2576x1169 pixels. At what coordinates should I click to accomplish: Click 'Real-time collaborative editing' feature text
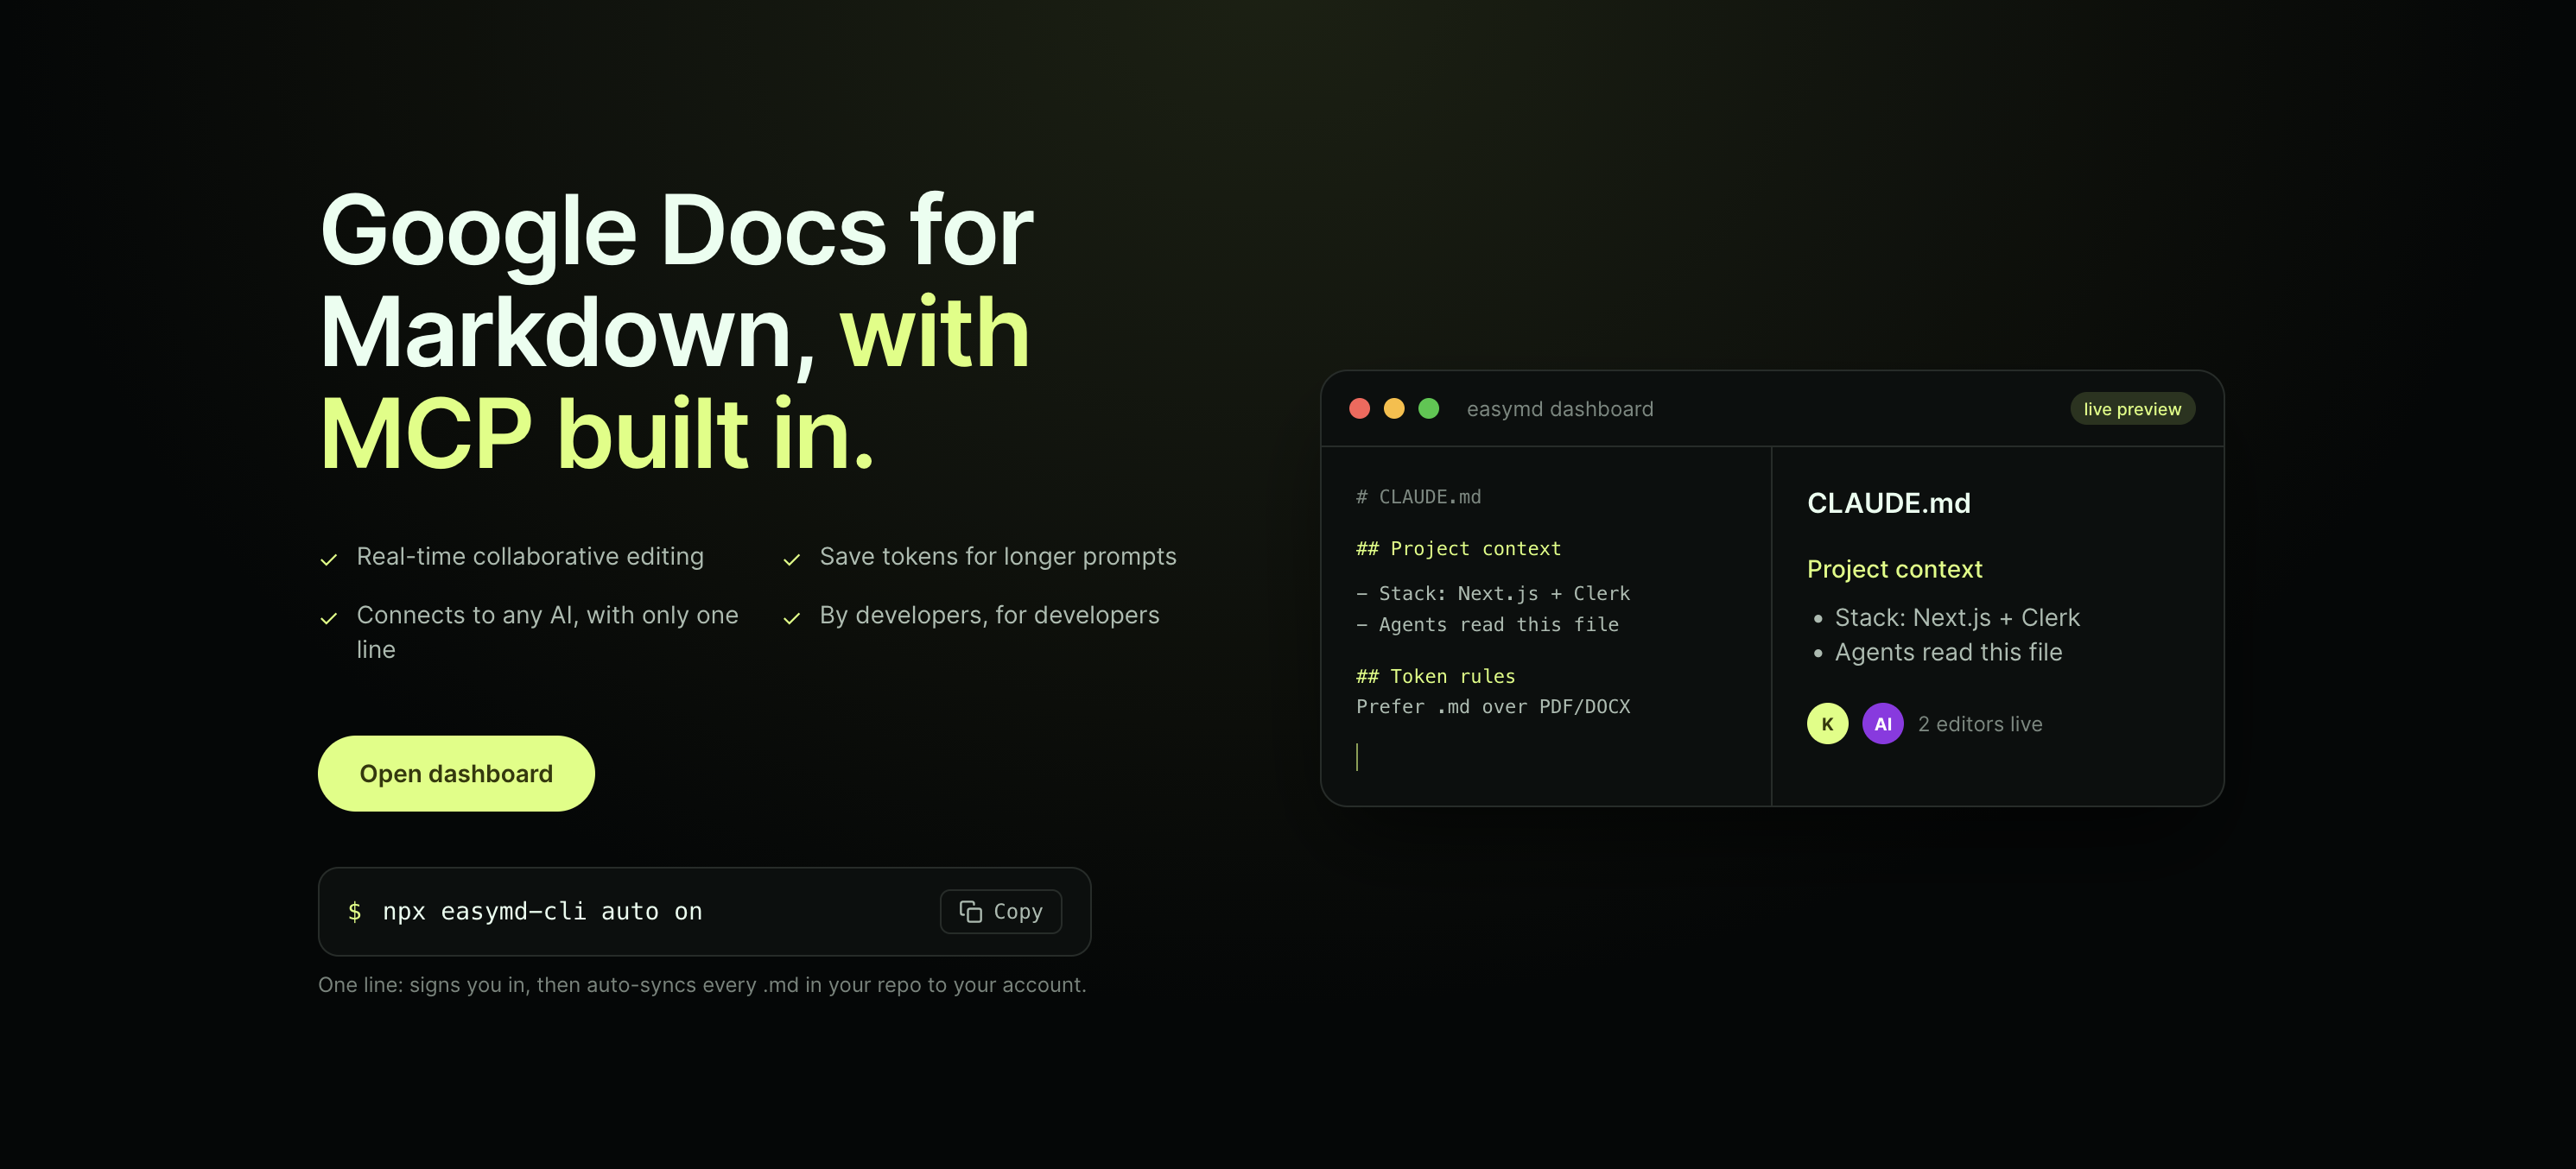click(x=530, y=557)
